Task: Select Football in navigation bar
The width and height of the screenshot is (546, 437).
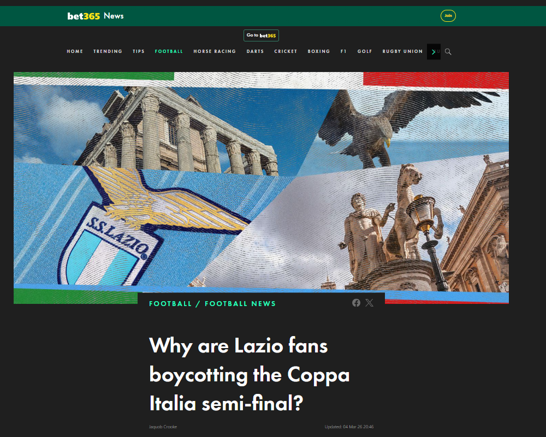Action: coord(169,51)
